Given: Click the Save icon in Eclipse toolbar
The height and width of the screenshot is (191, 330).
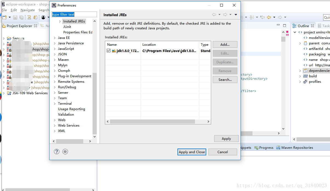Looking at the screenshot, I should click(x=15, y=17).
